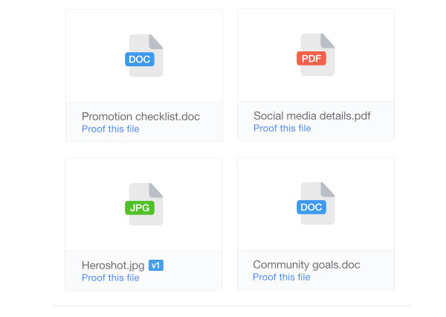Select the Heroshot.jpg file name
The height and width of the screenshot is (317, 446).
113,266
